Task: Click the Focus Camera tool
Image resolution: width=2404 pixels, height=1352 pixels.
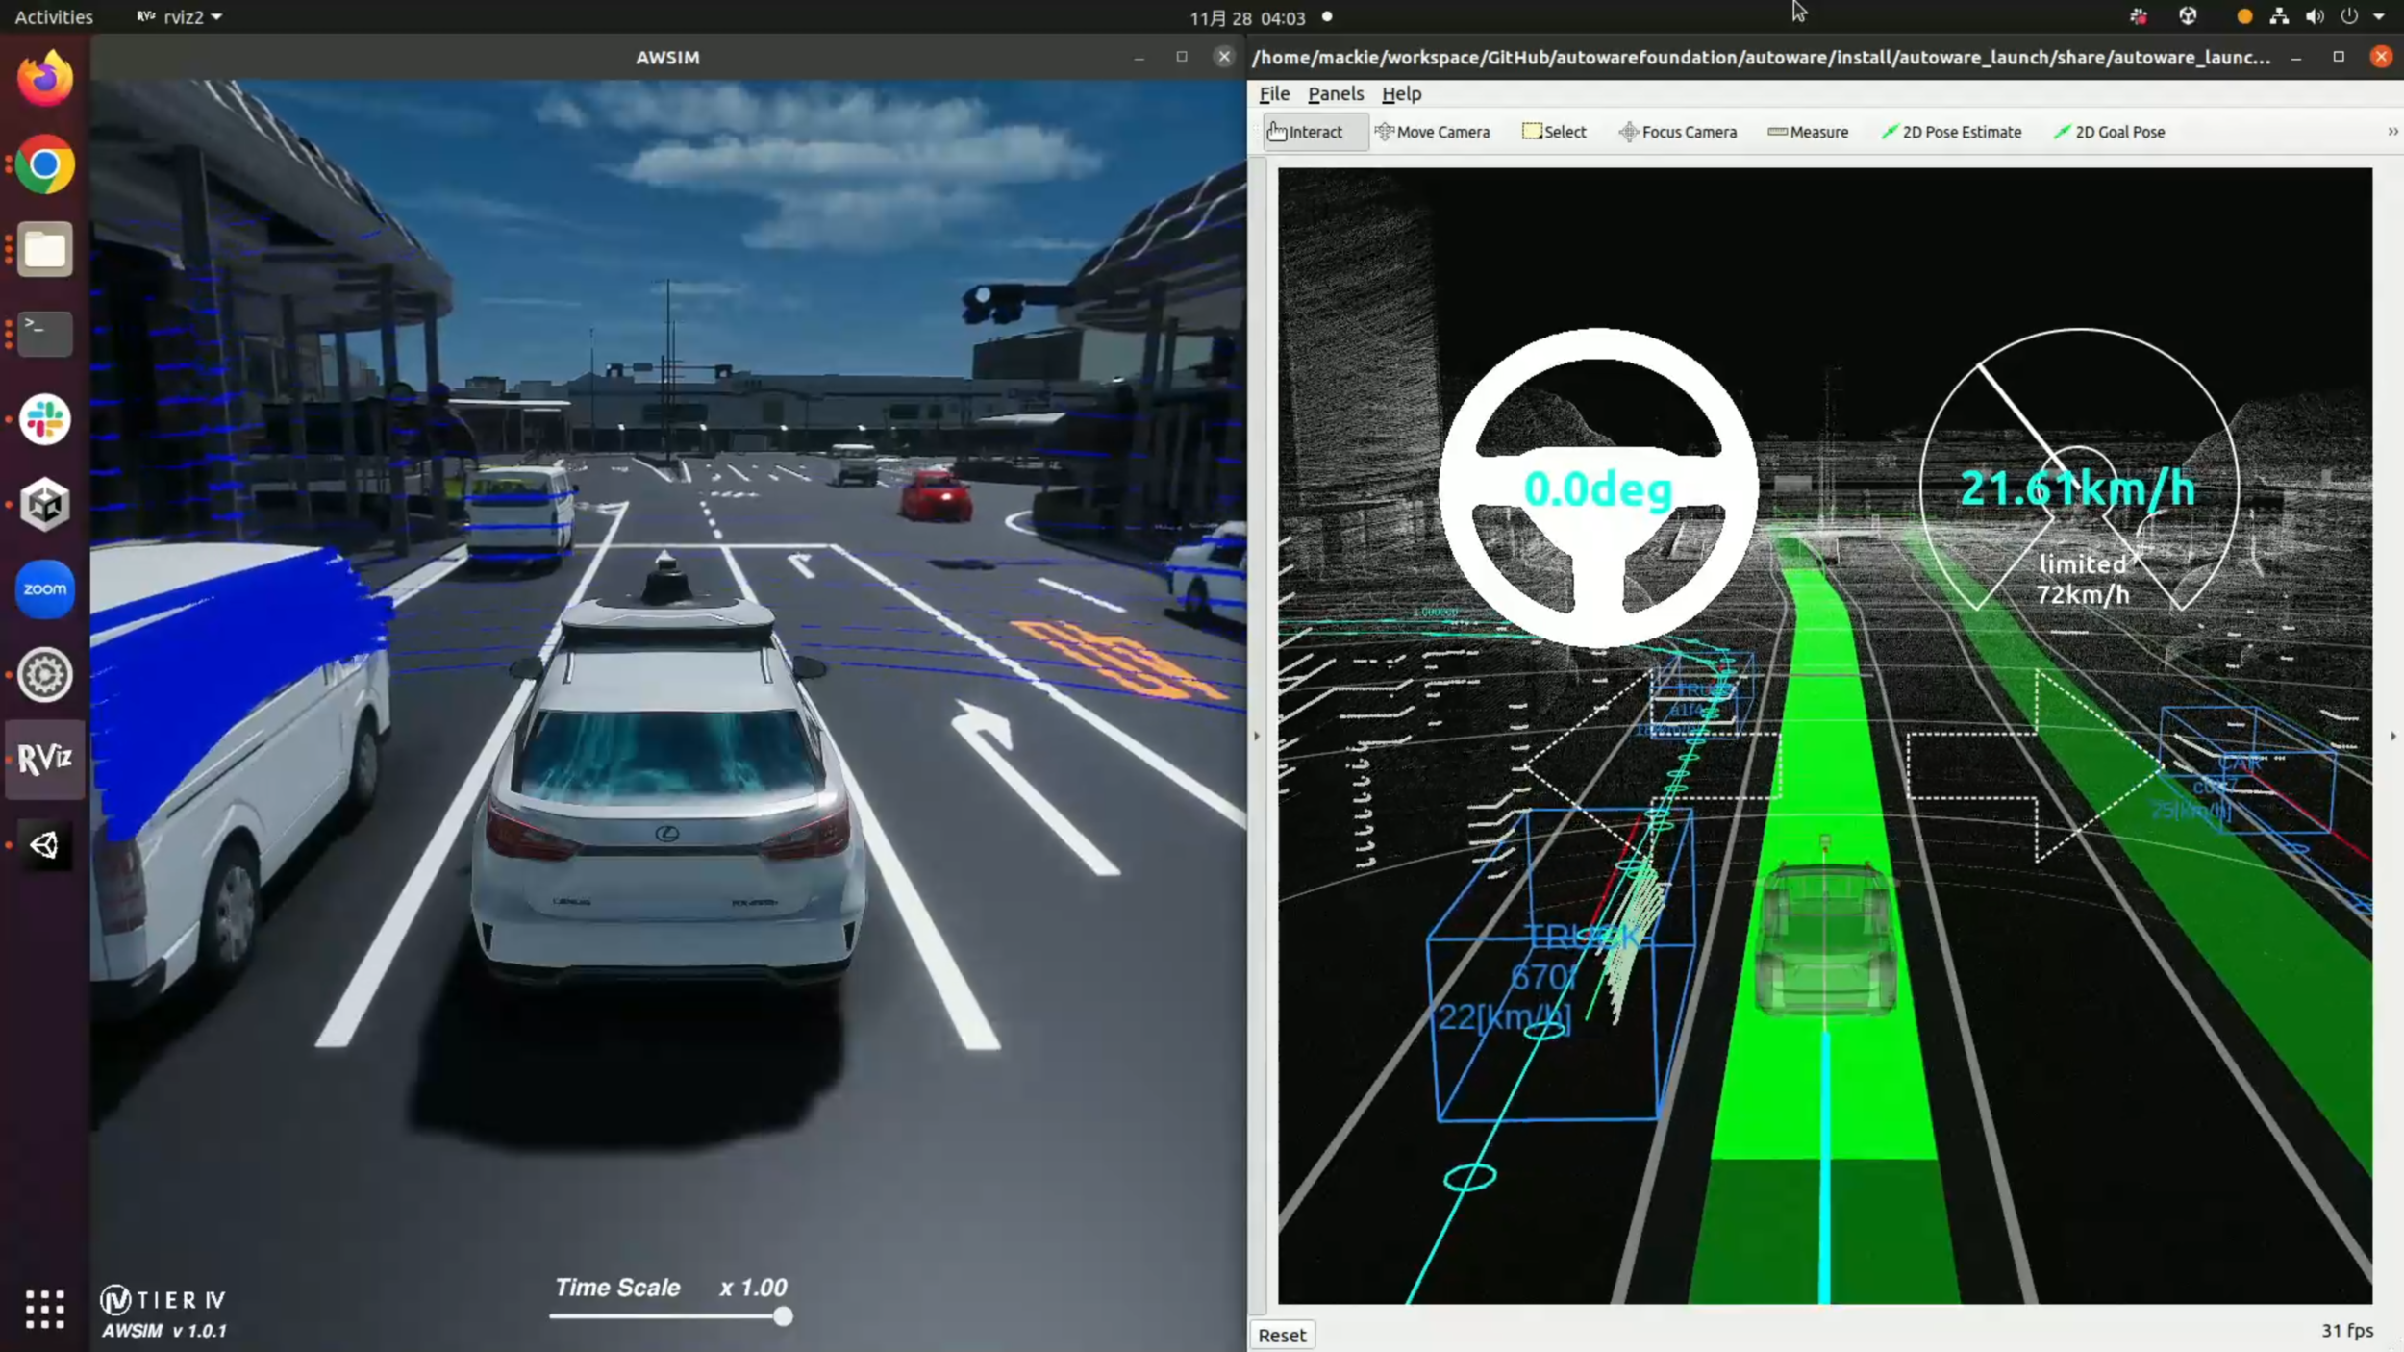Action: [x=1678, y=132]
